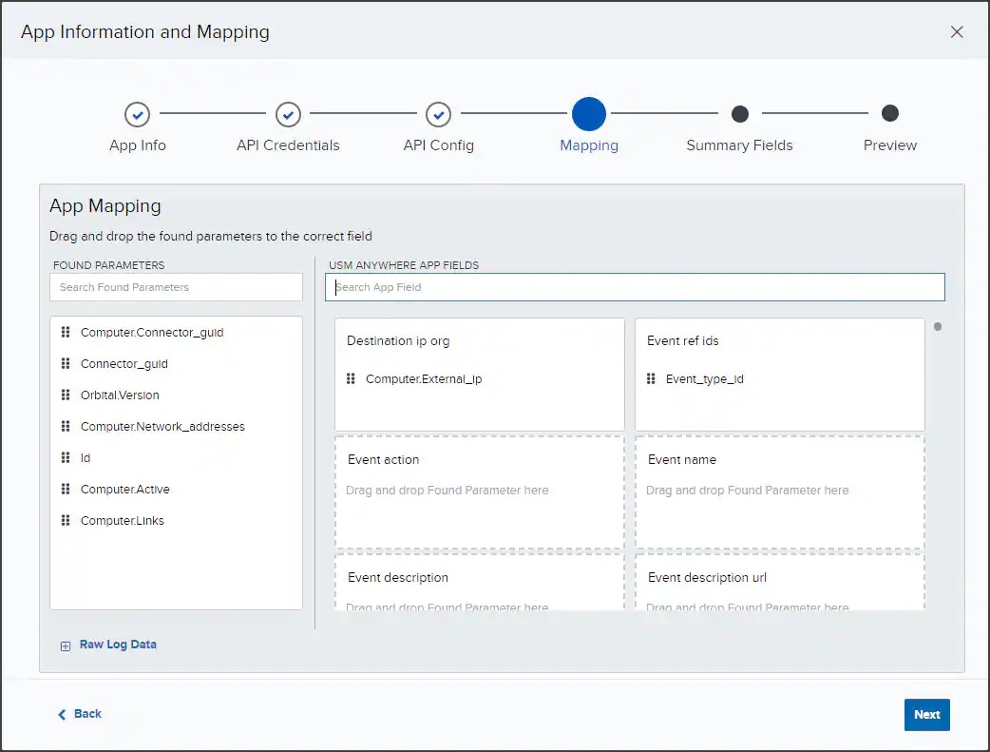Go to the App Info step
The image size is (990, 752).
138,115
